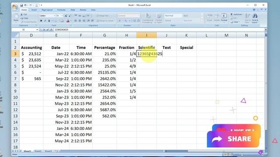Select column header G
Viewport: 280px width, 157px height.
click(105, 35)
